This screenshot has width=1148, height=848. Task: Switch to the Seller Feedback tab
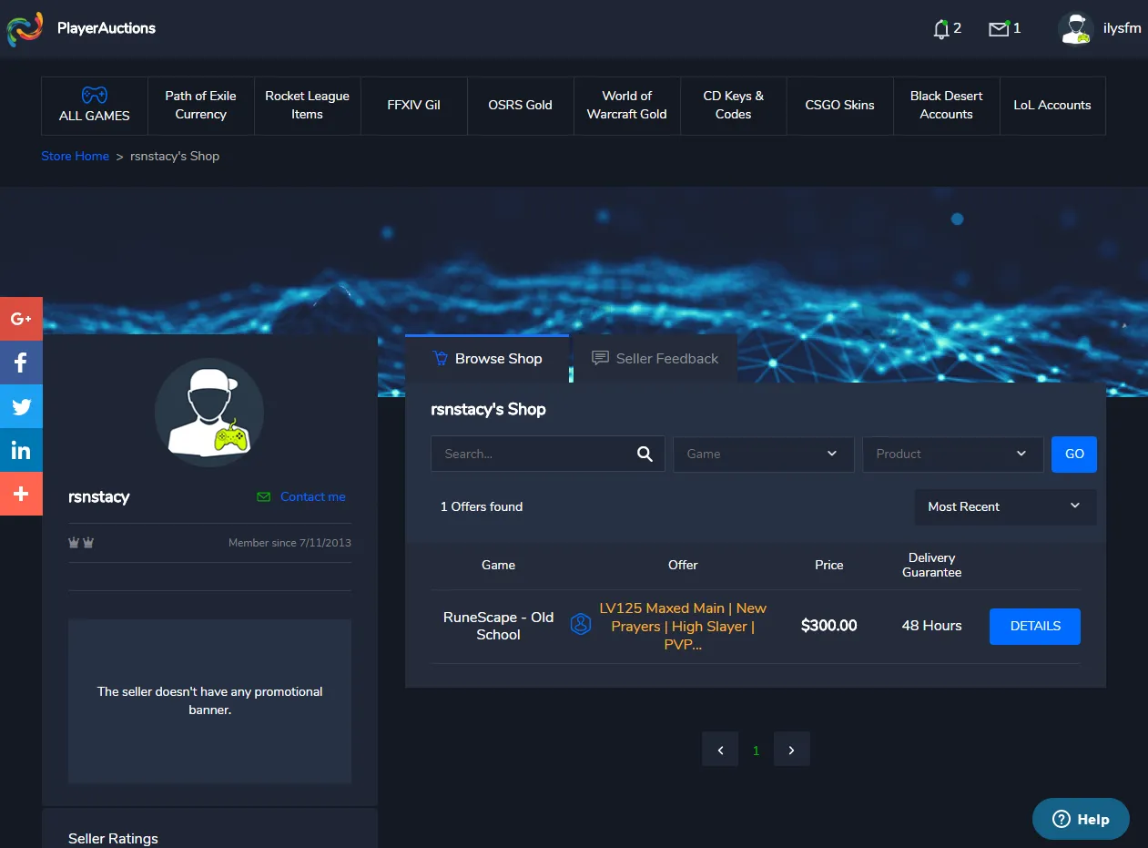pyautogui.click(x=655, y=359)
